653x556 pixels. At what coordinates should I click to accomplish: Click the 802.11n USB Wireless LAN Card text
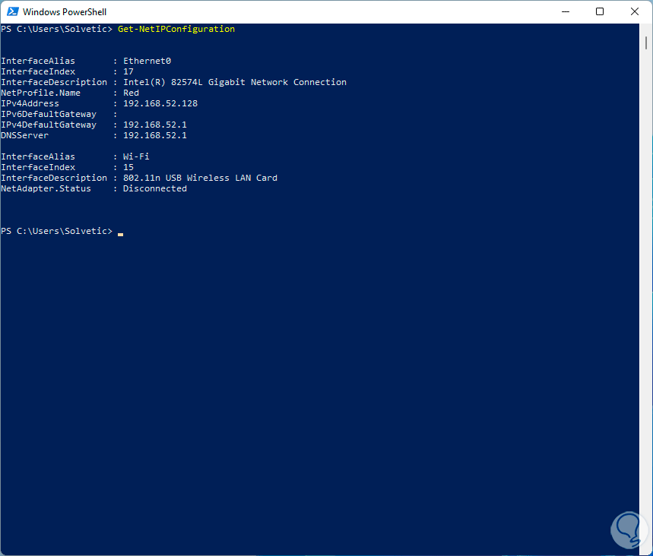pyautogui.click(x=200, y=178)
